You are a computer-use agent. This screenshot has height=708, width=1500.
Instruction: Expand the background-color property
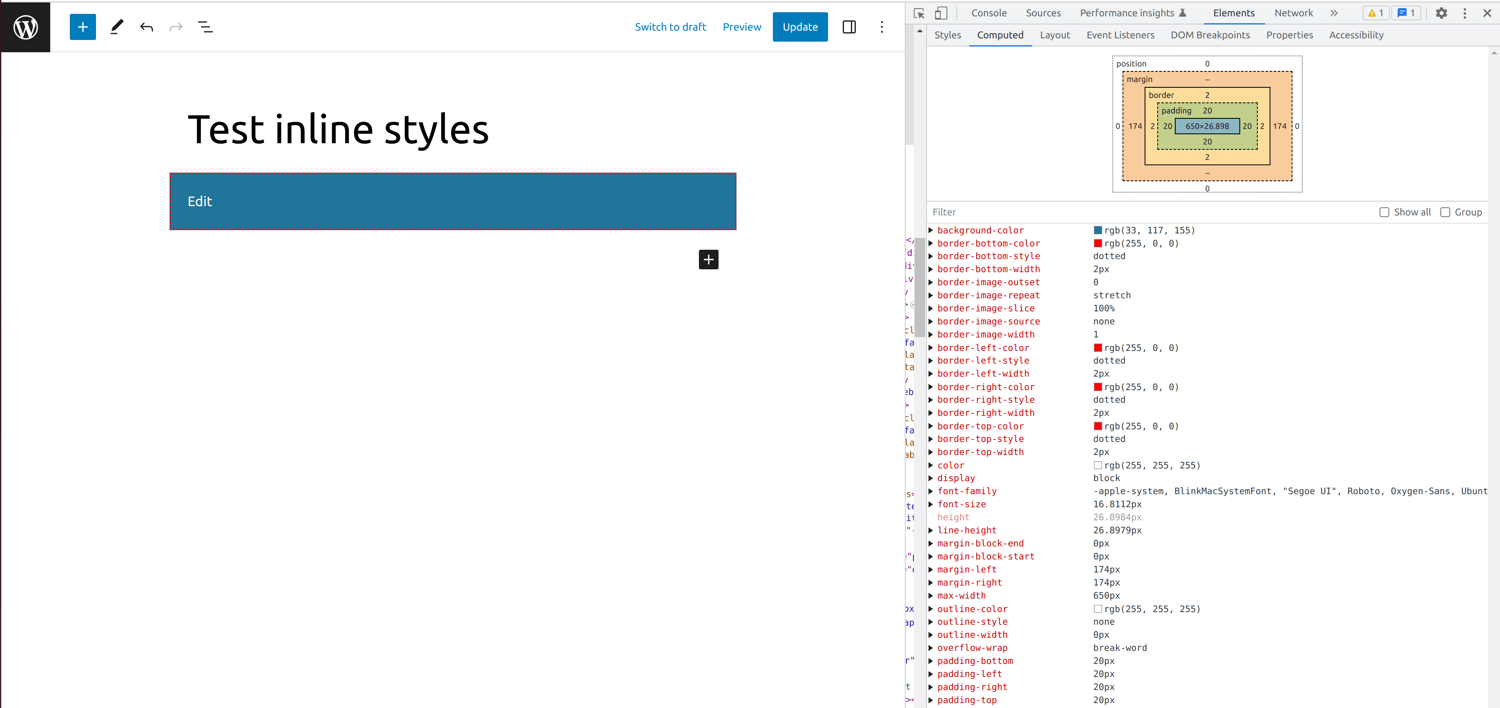[x=931, y=231]
